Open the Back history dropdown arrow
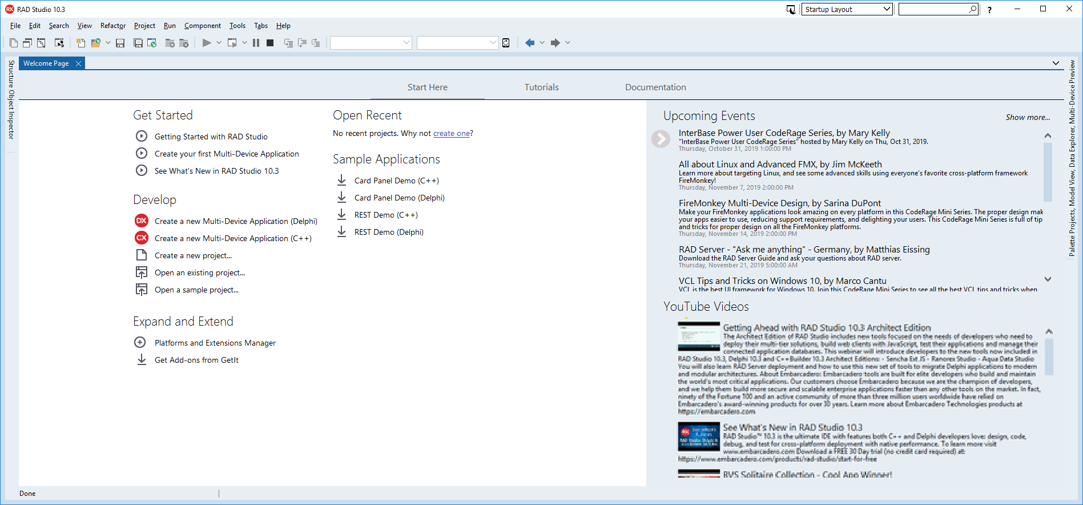The image size is (1083, 505). (542, 43)
